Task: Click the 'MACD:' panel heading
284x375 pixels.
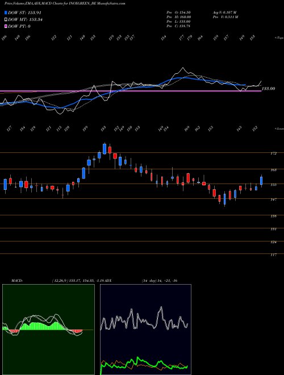Action: (16, 281)
